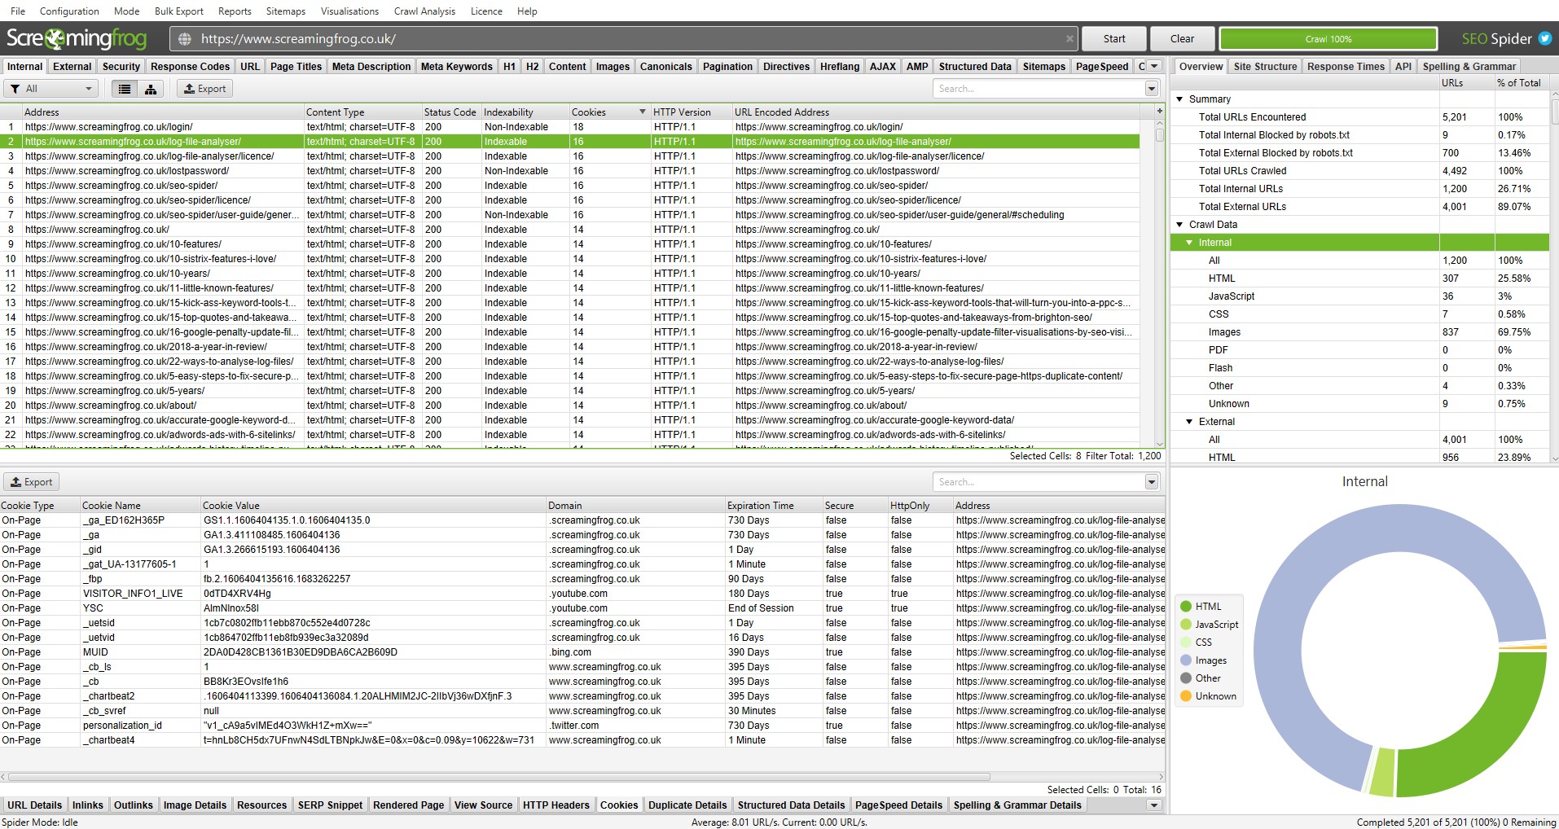Viewport: 1559px width, 829px height.
Task: Collapse the Internal tree node
Action: [1189, 243]
